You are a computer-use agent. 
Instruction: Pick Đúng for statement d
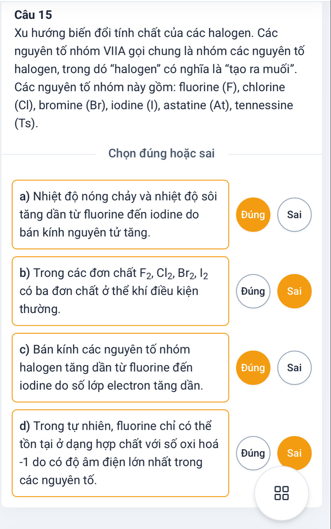coord(253,453)
